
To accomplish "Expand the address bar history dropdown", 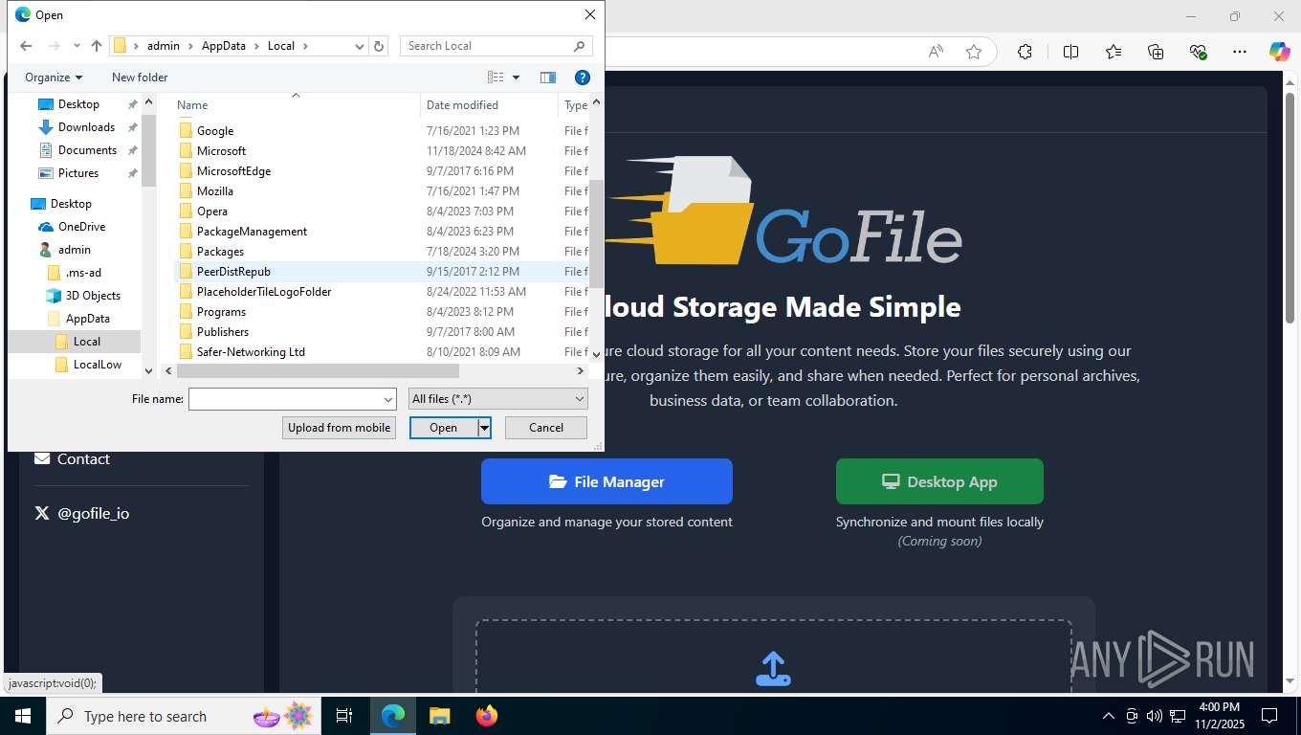I will (360, 46).
